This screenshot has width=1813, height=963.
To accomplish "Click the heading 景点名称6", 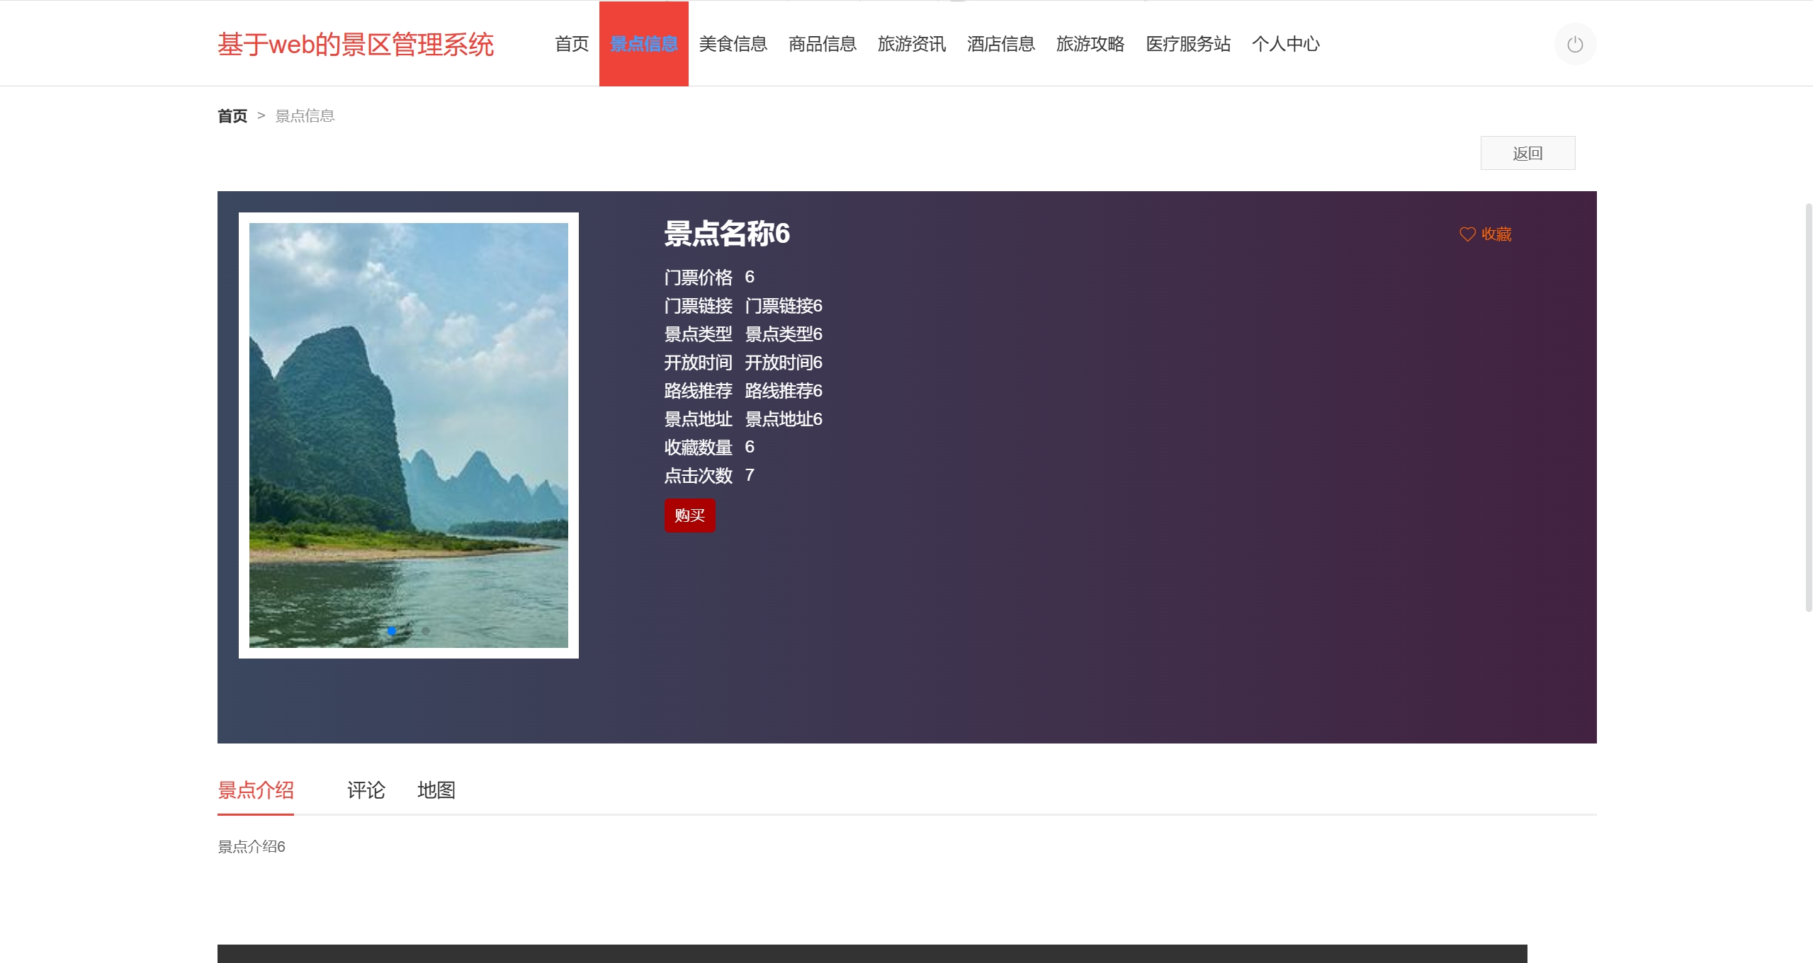I will tap(727, 234).
